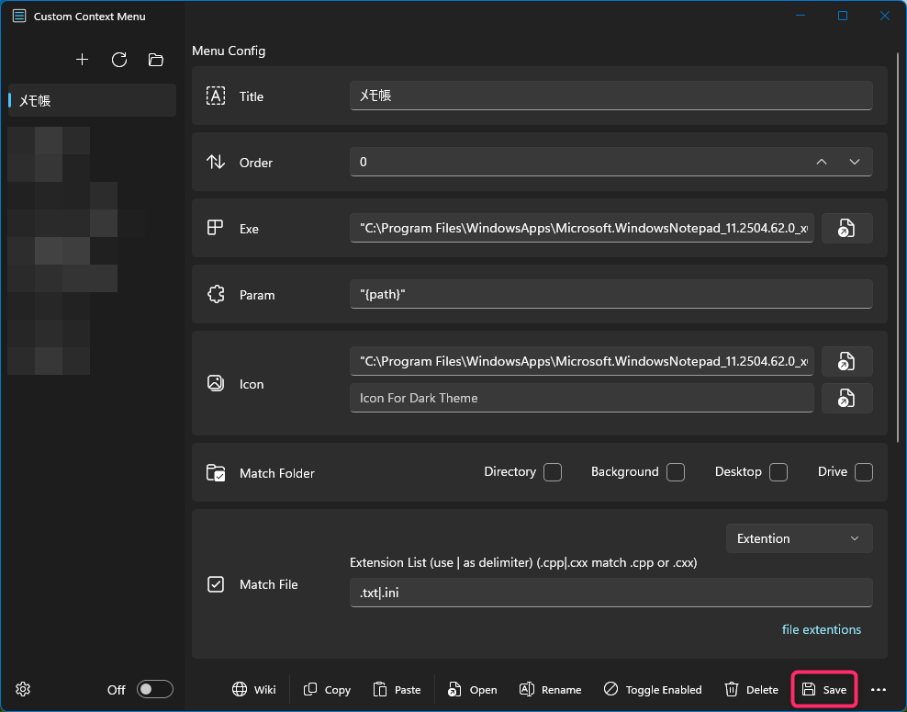907x712 pixels.
Task: Open settings gear in sidebar
Action: pos(23,689)
